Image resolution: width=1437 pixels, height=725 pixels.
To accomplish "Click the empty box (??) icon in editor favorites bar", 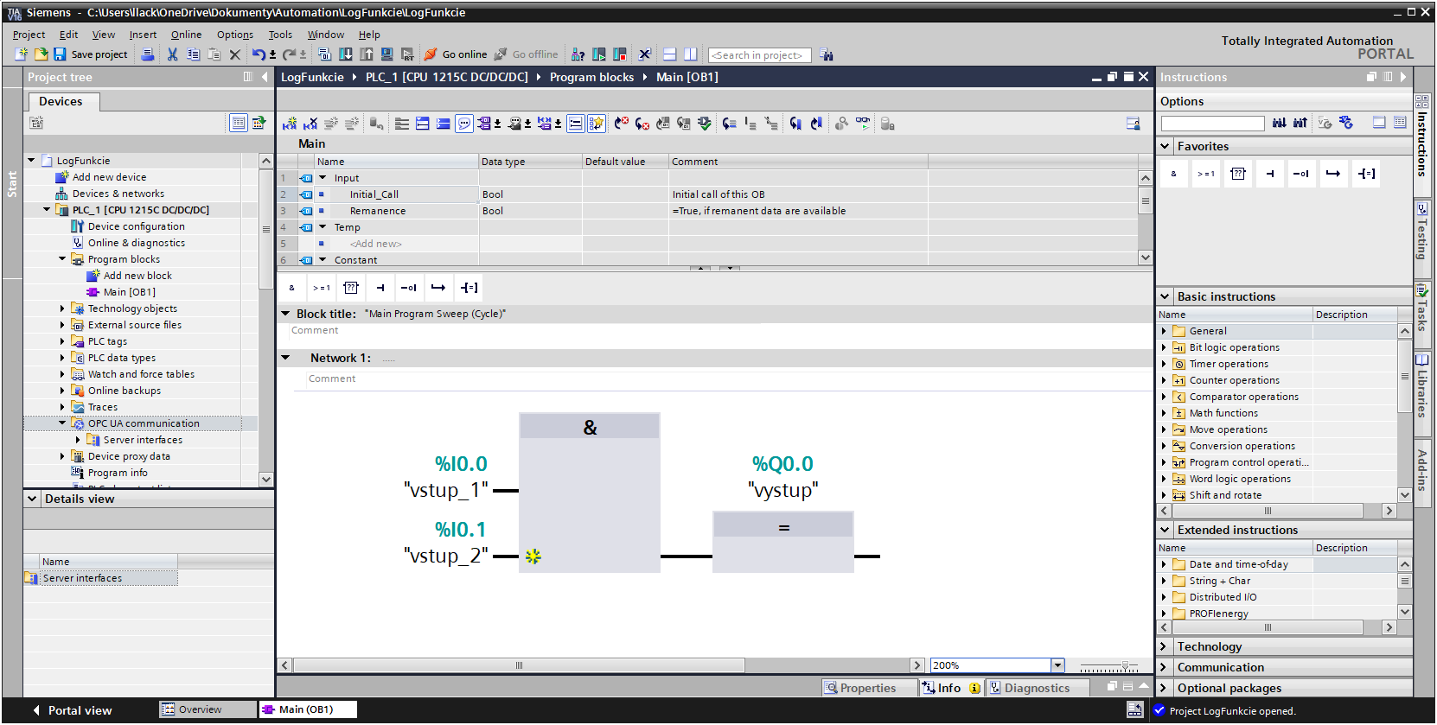I will pyautogui.click(x=350, y=288).
